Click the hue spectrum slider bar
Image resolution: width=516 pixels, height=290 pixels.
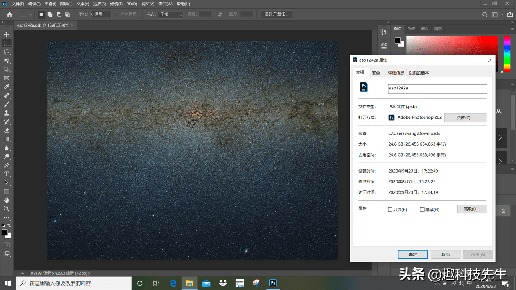507,54
